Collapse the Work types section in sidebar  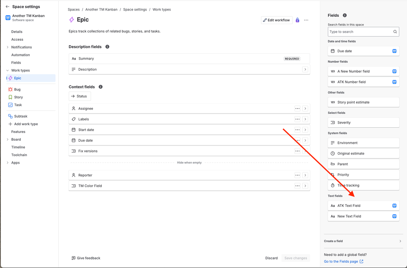7,71
